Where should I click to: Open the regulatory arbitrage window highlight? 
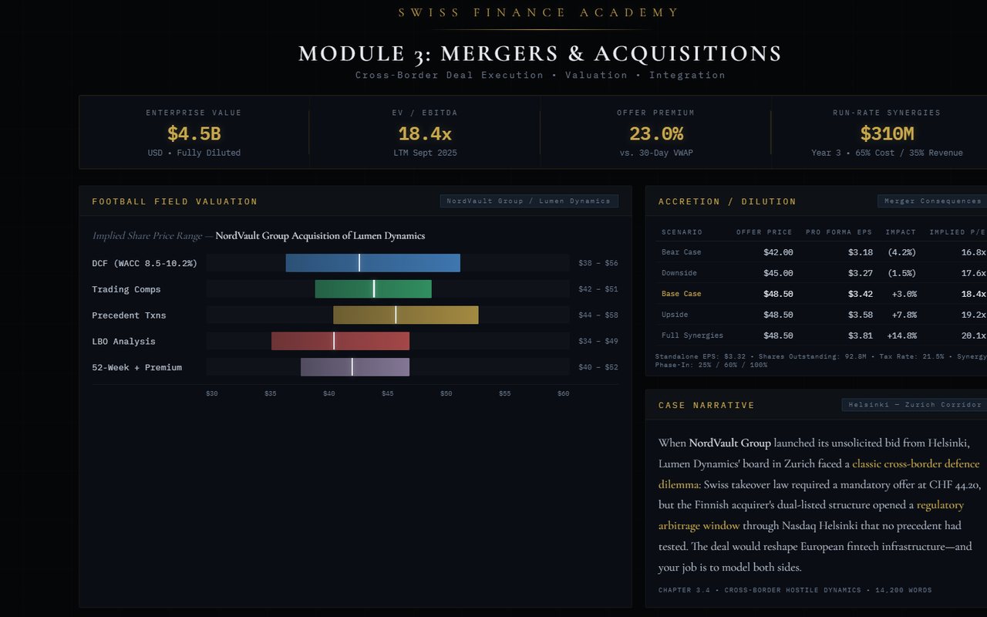pyautogui.click(x=811, y=515)
